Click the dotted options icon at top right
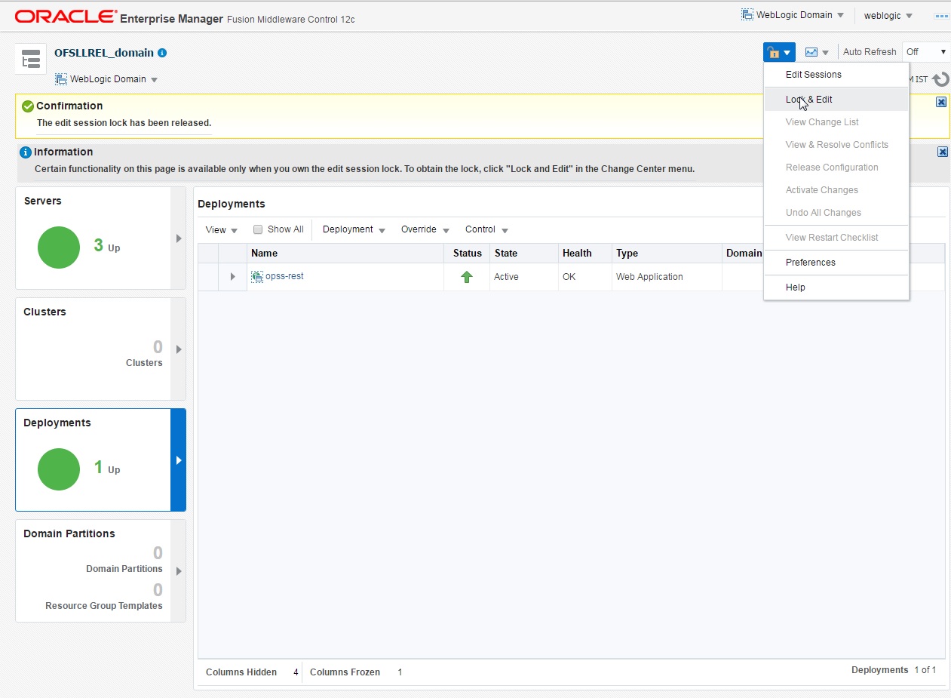The width and height of the screenshot is (951, 698). [942, 16]
